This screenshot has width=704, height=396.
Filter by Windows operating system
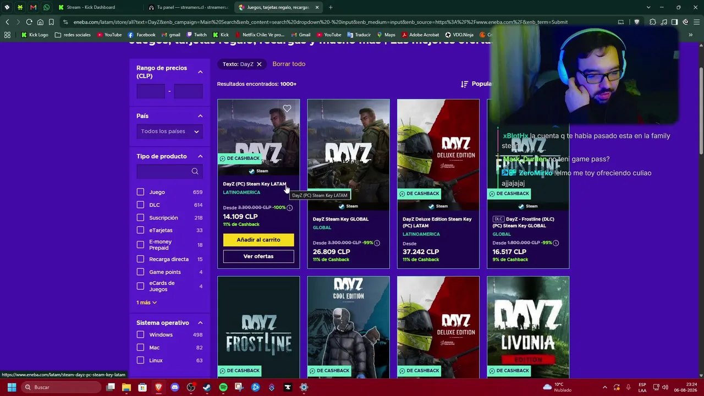pyautogui.click(x=140, y=334)
